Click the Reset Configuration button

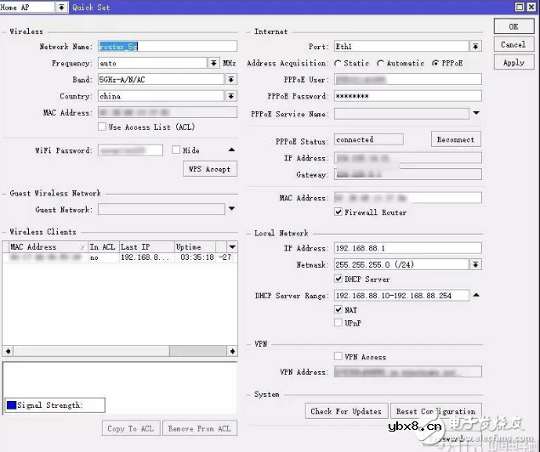point(436,410)
